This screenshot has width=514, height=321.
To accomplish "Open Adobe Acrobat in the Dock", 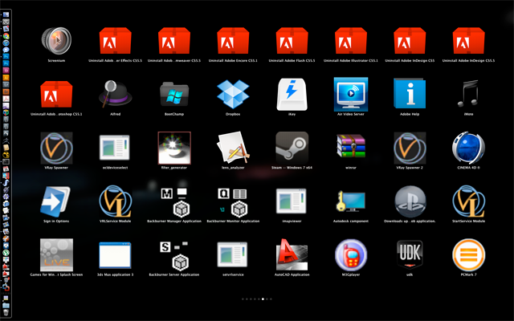I will click(6, 99).
